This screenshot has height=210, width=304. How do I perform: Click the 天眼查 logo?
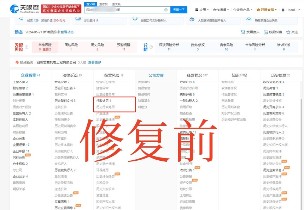pyautogui.click(x=24, y=9)
